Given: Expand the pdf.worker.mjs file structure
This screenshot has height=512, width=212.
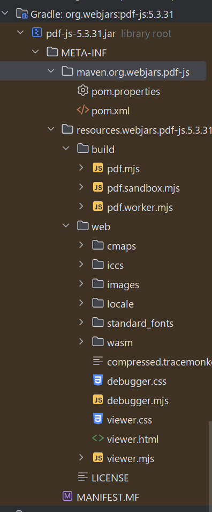Looking at the screenshot, I should tap(81, 207).
